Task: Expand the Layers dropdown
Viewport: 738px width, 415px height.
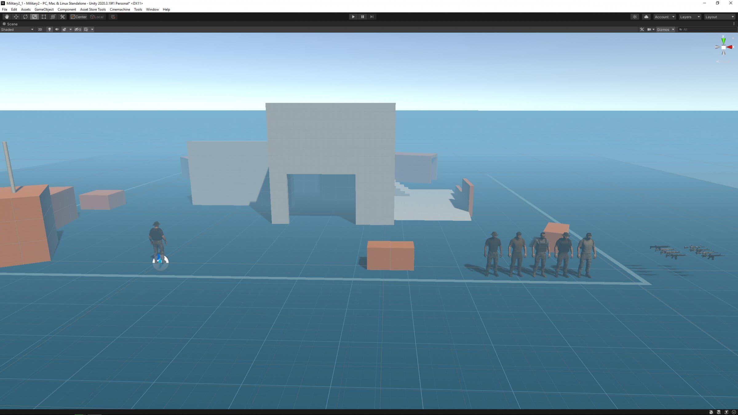Action: pyautogui.click(x=689, y=17)
